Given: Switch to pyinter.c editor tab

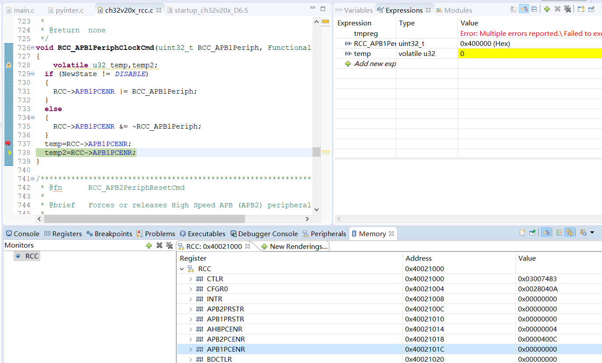Looking at the screenshot, I should (x=66, y=10).
